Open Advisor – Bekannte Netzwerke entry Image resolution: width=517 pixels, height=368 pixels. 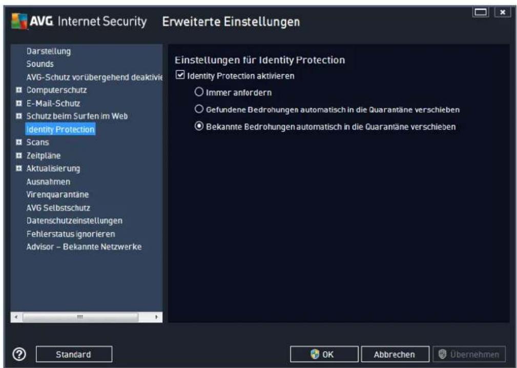84,247
